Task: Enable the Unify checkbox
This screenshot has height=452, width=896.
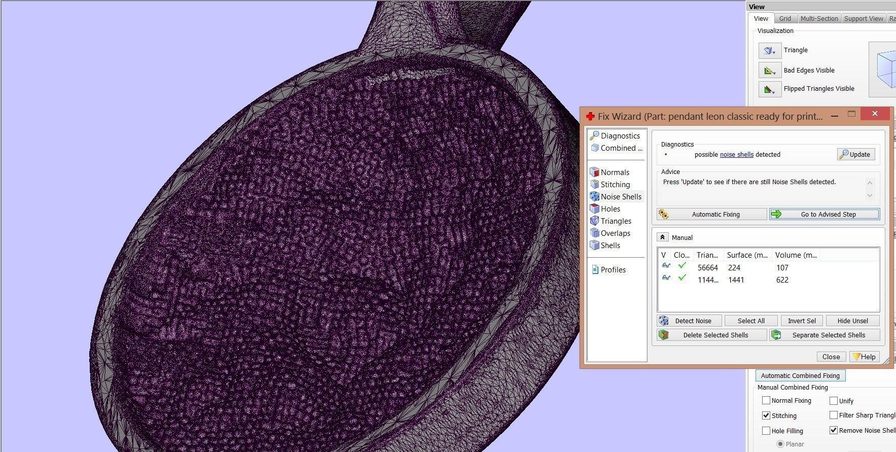Action: [x=834, y=400]
